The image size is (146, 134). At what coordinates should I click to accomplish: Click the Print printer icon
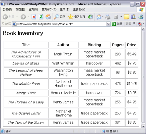(x=108, y=17)
